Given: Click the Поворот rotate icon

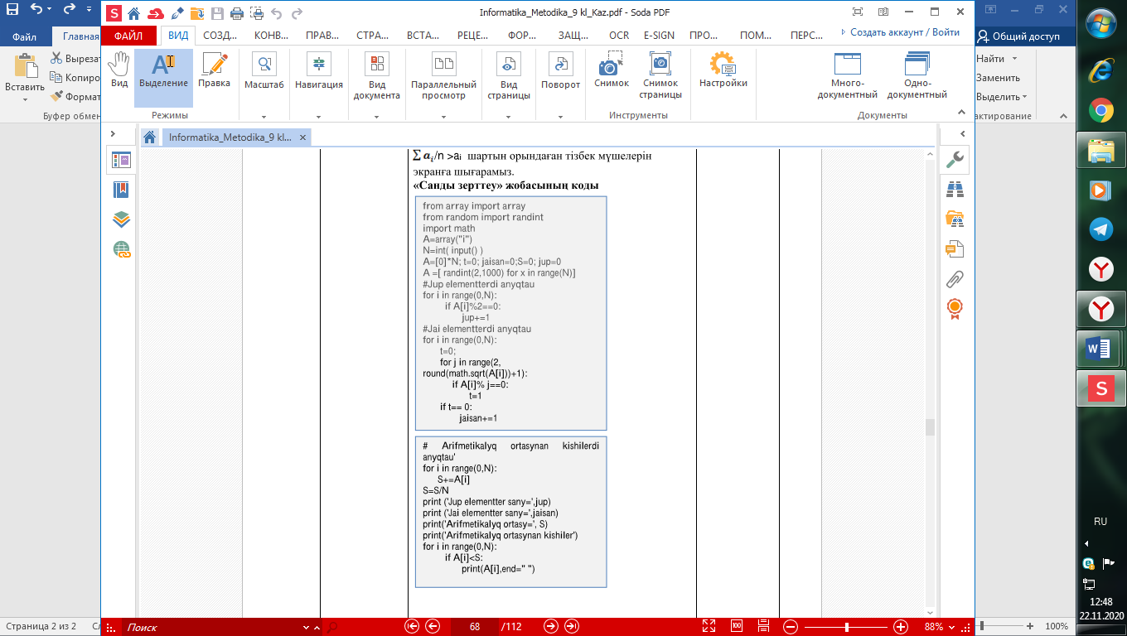Looking at the screenshot, I should click(561, 71).
